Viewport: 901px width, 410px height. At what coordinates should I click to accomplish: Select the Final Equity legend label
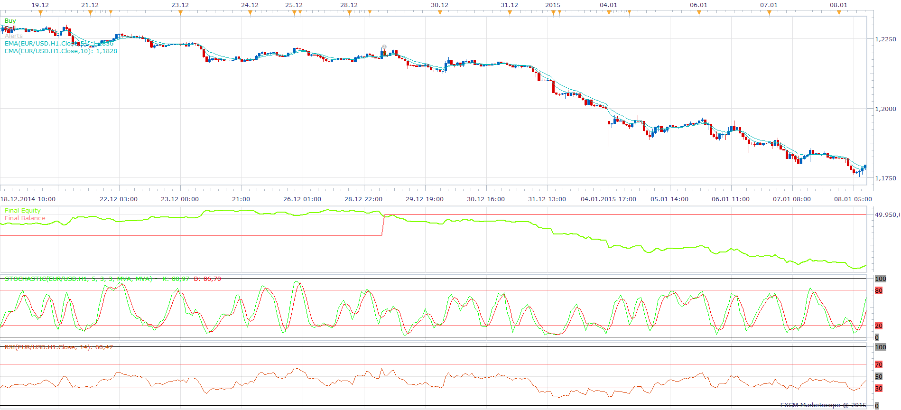click(22, 211)
